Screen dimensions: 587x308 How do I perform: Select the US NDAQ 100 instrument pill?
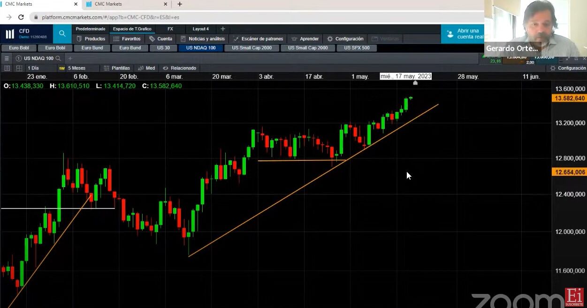(201, 48)
